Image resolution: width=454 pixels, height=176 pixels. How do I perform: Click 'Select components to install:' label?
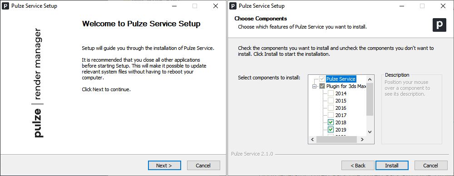coord(269,78)
